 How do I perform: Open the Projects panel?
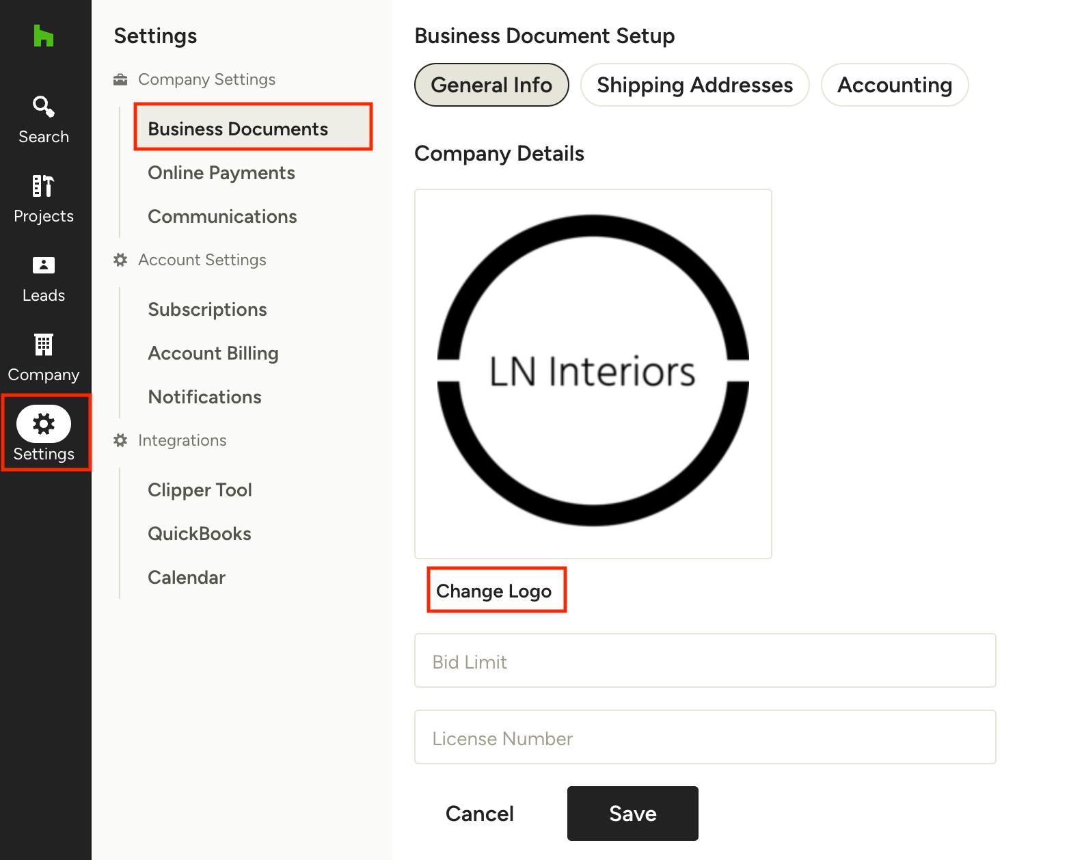pyautogui.click(x=44, y=197)
